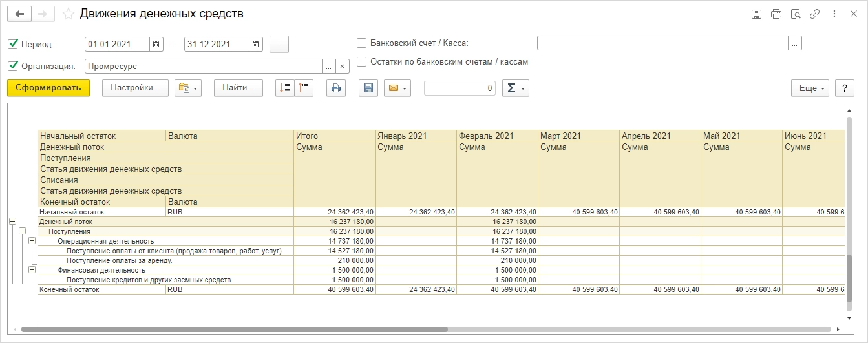This screenshot has width=868, height=343.
Task: Open calendar for end date 31.12.2021
Action: coord(256,44)
